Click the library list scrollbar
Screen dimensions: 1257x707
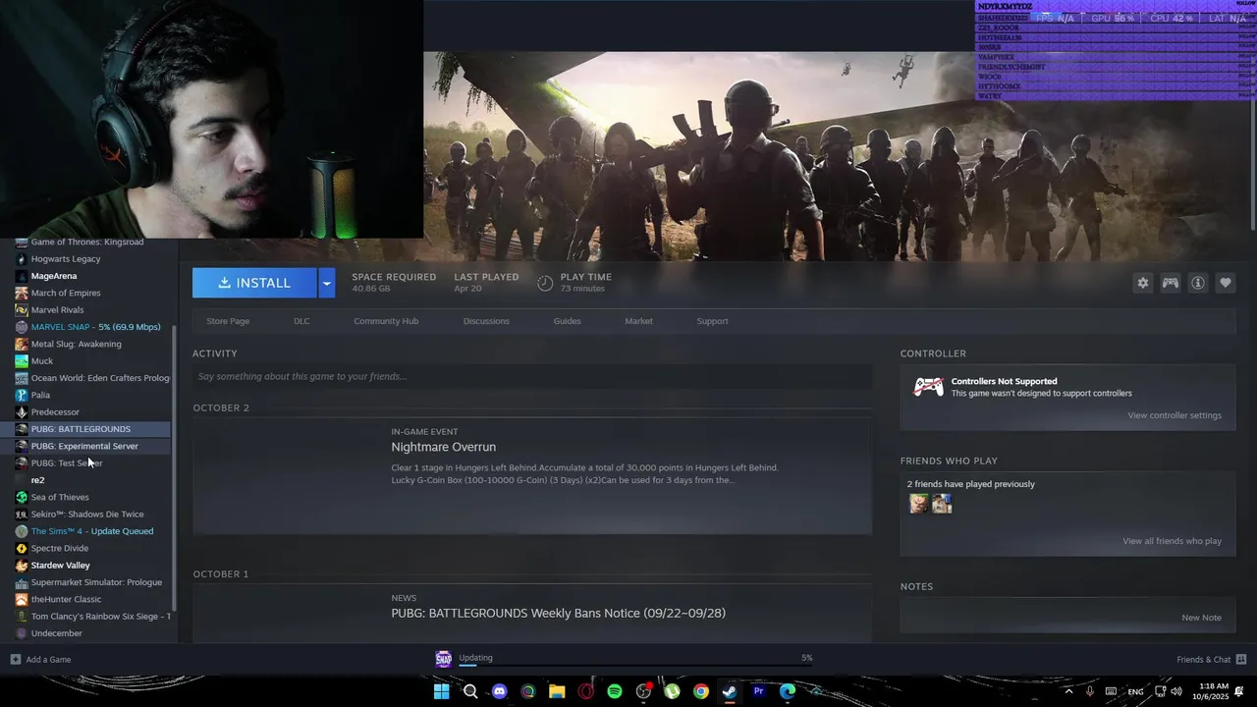(174, 466)
